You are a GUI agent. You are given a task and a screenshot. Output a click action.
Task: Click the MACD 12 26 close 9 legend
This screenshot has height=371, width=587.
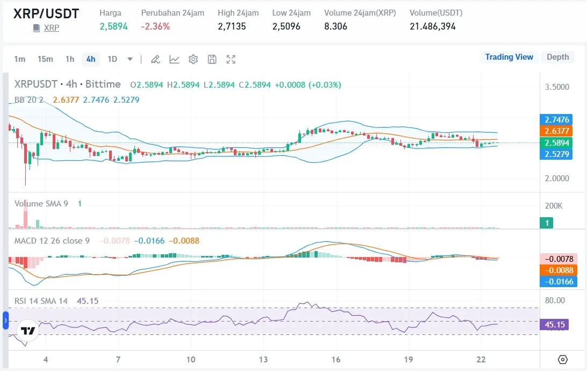pos(52,241)
